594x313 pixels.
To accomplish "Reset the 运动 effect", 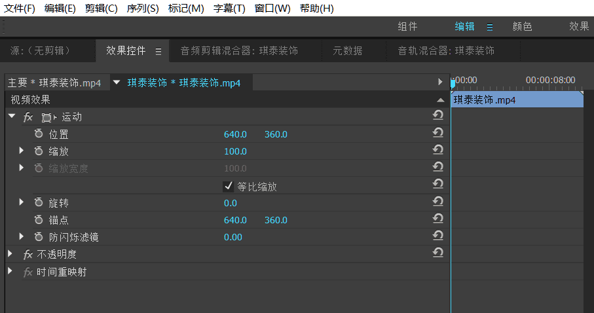I will [438, 115].
